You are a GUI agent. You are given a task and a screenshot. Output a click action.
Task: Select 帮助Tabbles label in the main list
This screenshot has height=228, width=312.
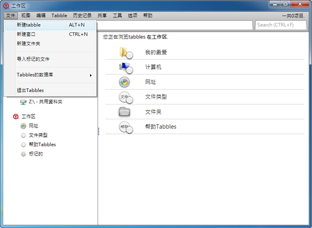(161, 127)
